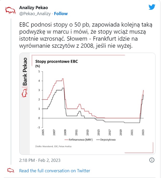
Task: Click the chart title Stopy procentowe EBC
Action: point(57,62)
